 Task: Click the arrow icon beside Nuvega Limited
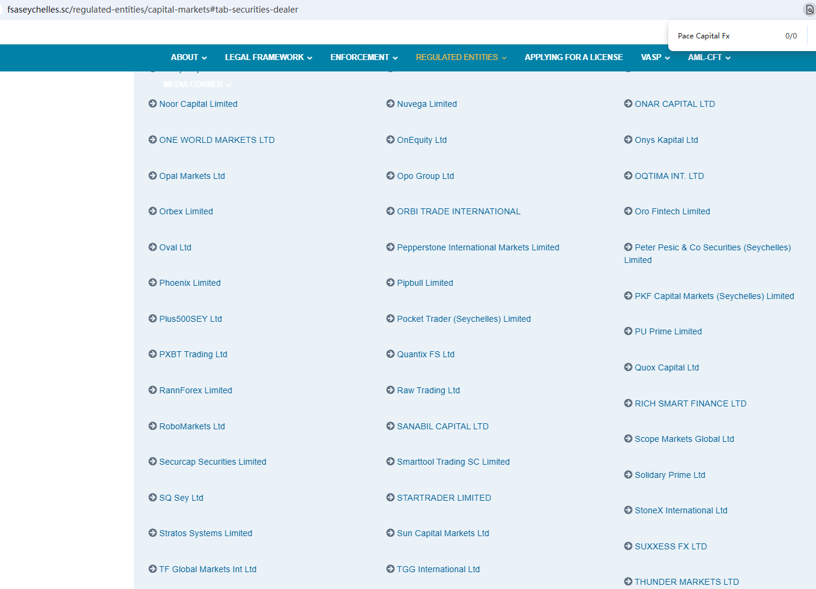coord(390,104)
